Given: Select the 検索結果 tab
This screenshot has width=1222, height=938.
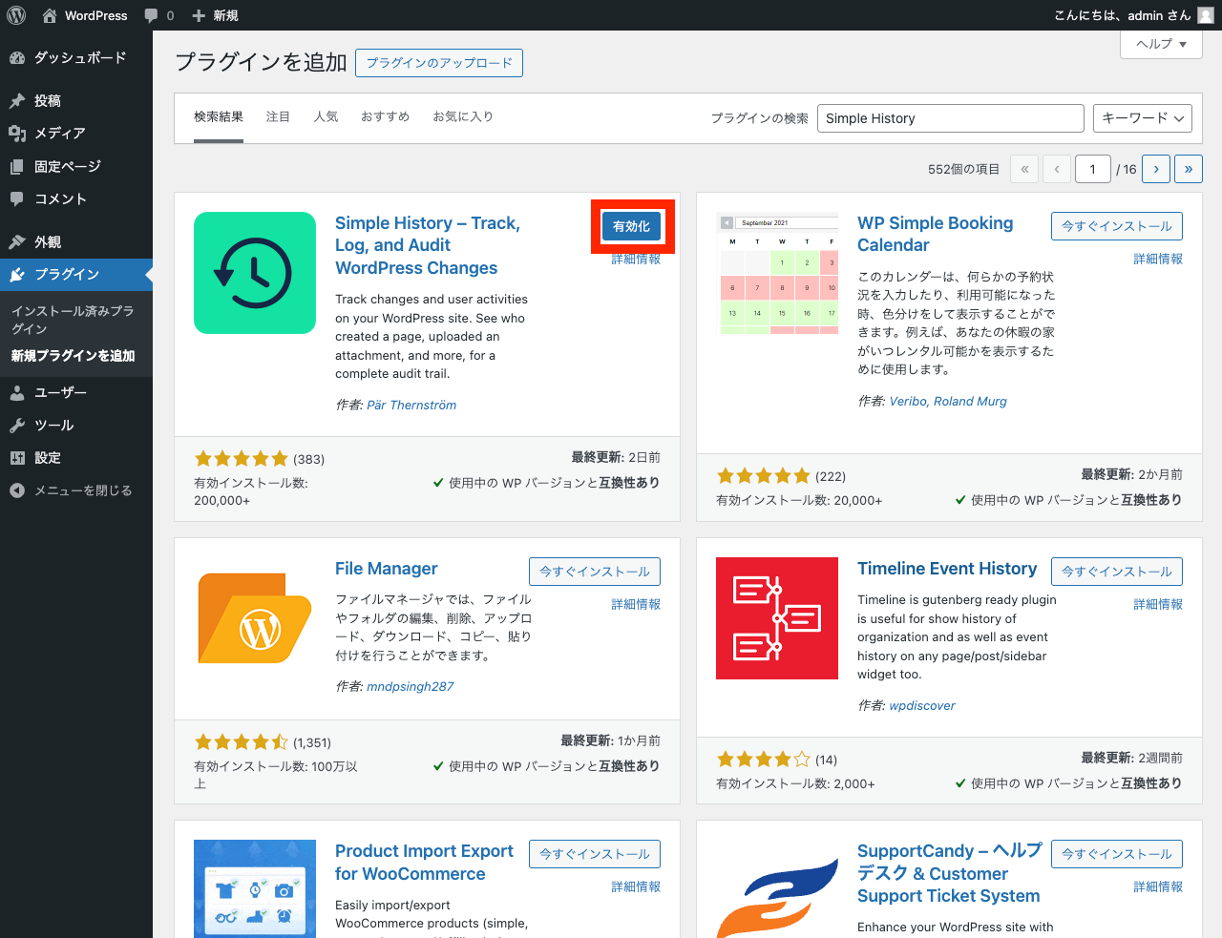Looking at the screenshot, I should coord(219,117).
